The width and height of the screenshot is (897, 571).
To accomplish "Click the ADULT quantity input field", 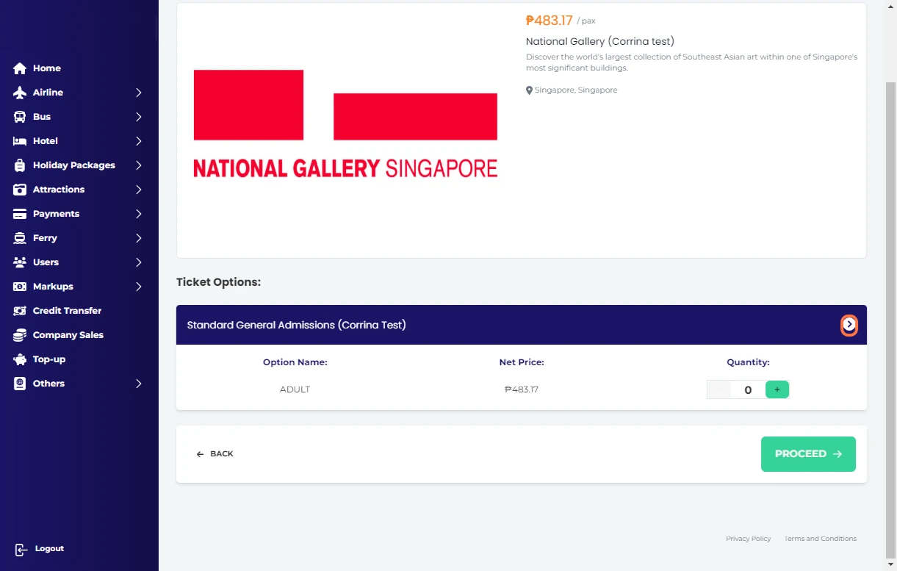I will (747, 390).
